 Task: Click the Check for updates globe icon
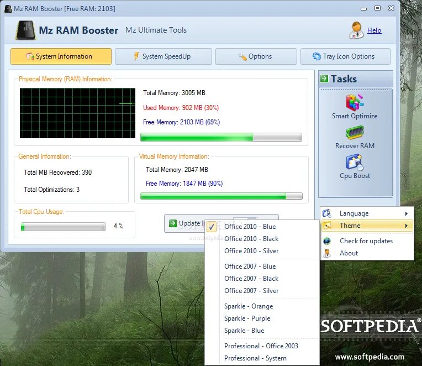click(x=327, y=240)
